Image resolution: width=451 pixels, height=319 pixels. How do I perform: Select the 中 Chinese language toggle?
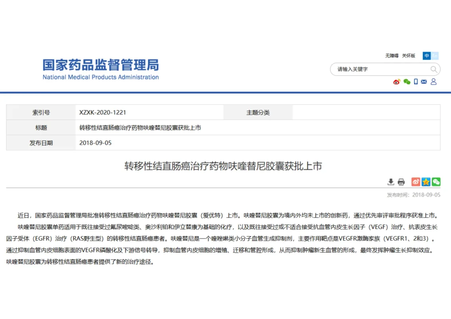coord(427,56)
